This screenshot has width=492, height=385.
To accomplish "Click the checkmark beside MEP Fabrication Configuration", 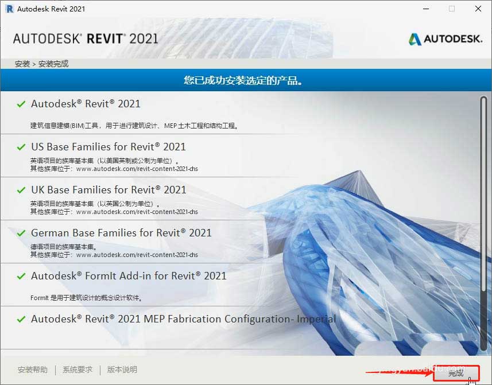I will coord(21,319).
